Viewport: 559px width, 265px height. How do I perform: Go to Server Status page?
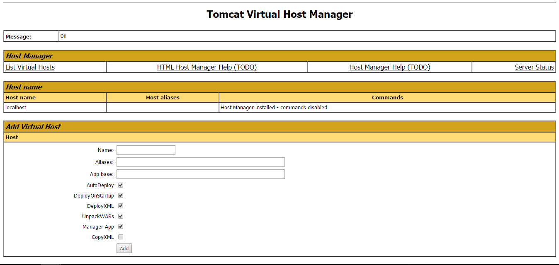click(x=534, y=67)
